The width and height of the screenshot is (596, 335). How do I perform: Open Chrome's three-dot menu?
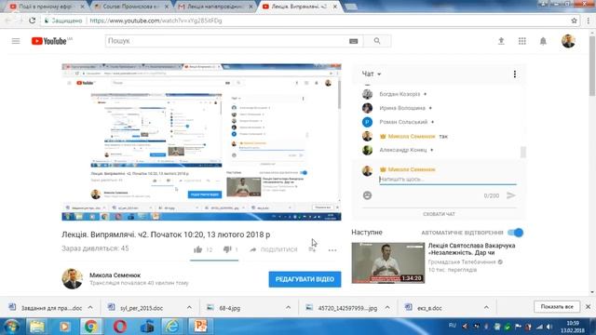point(589,20)
